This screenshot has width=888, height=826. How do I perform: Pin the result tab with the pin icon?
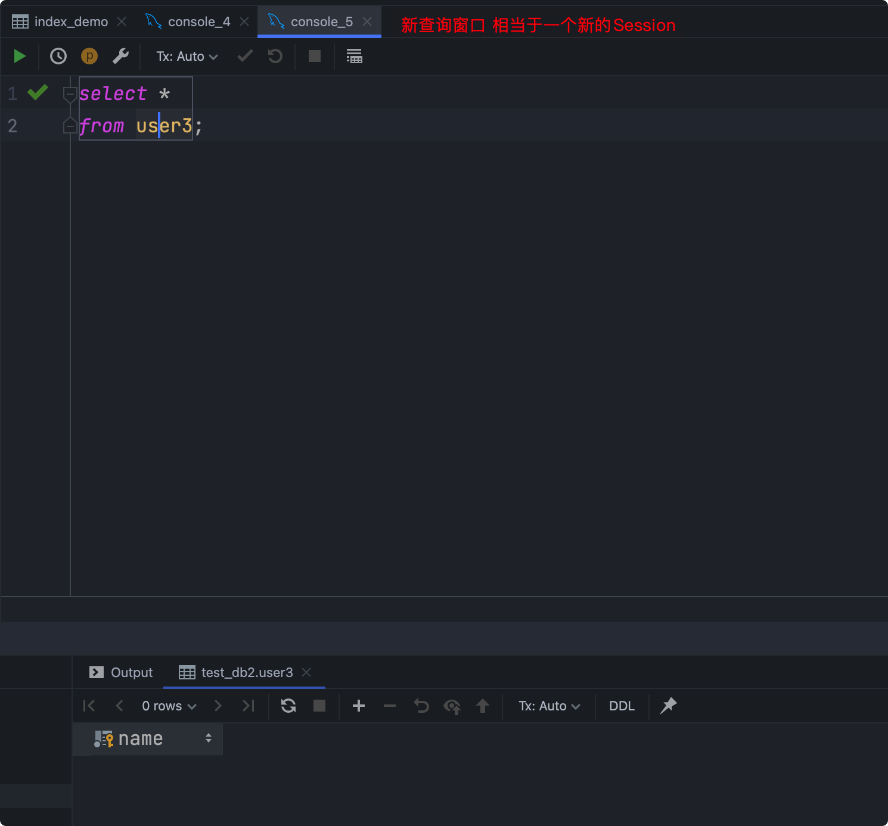click(668, 706)
